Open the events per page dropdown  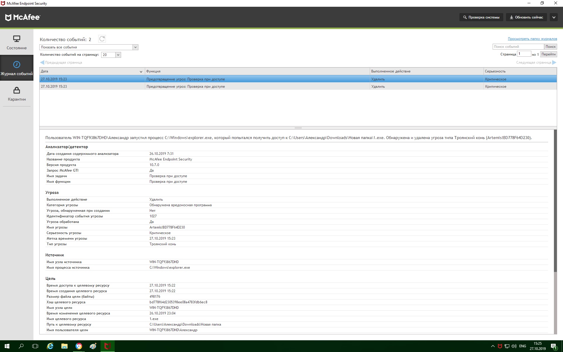point(118,55)
